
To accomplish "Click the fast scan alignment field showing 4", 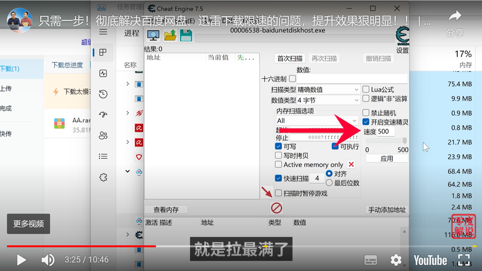I will tap(317, 178).
